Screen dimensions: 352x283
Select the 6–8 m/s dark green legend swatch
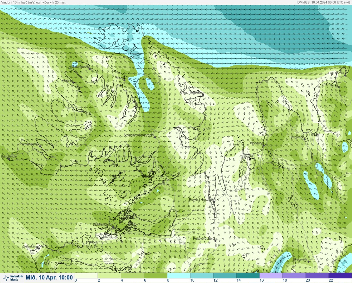pos(156,275)
